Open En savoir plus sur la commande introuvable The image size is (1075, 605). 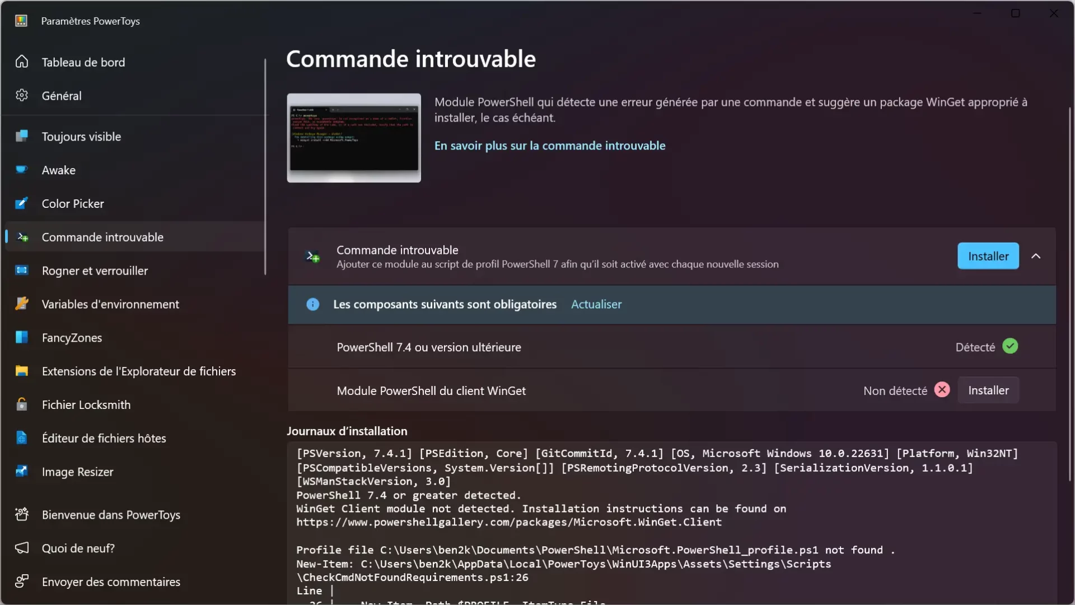[x=550, y=145]
